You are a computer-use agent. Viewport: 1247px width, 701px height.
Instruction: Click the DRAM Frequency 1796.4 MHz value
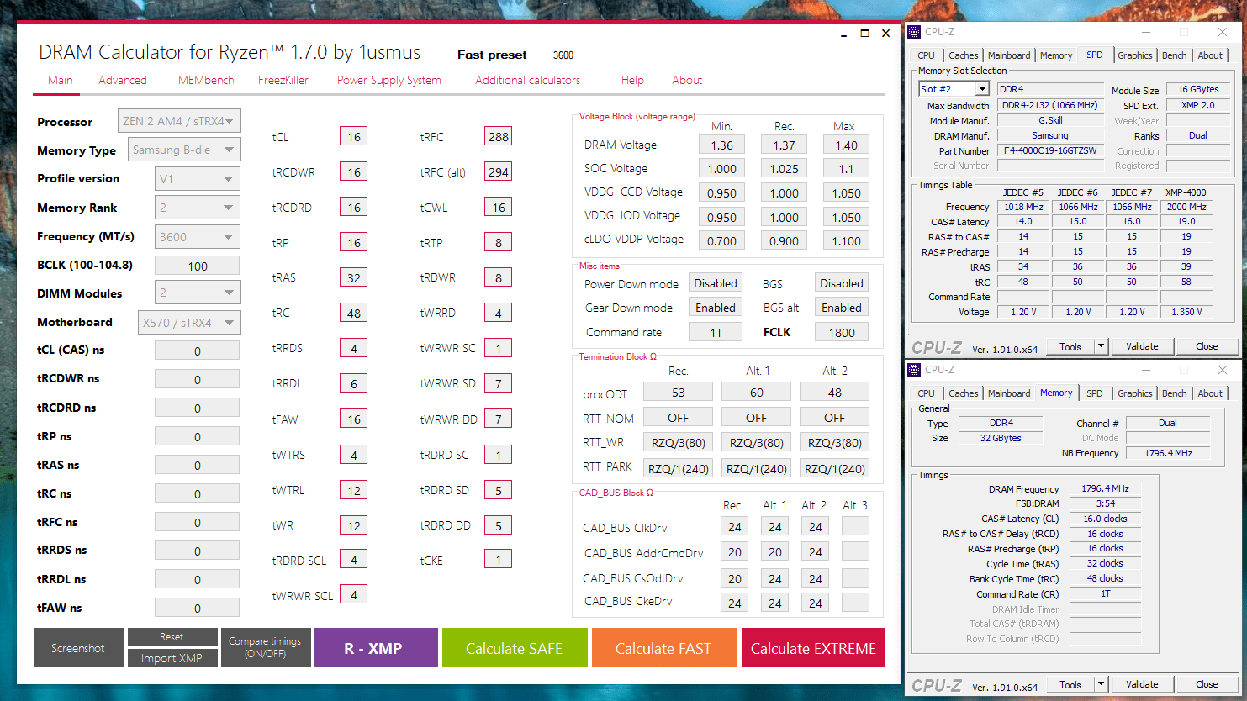pyautogui.click(x=1105, y=488)
